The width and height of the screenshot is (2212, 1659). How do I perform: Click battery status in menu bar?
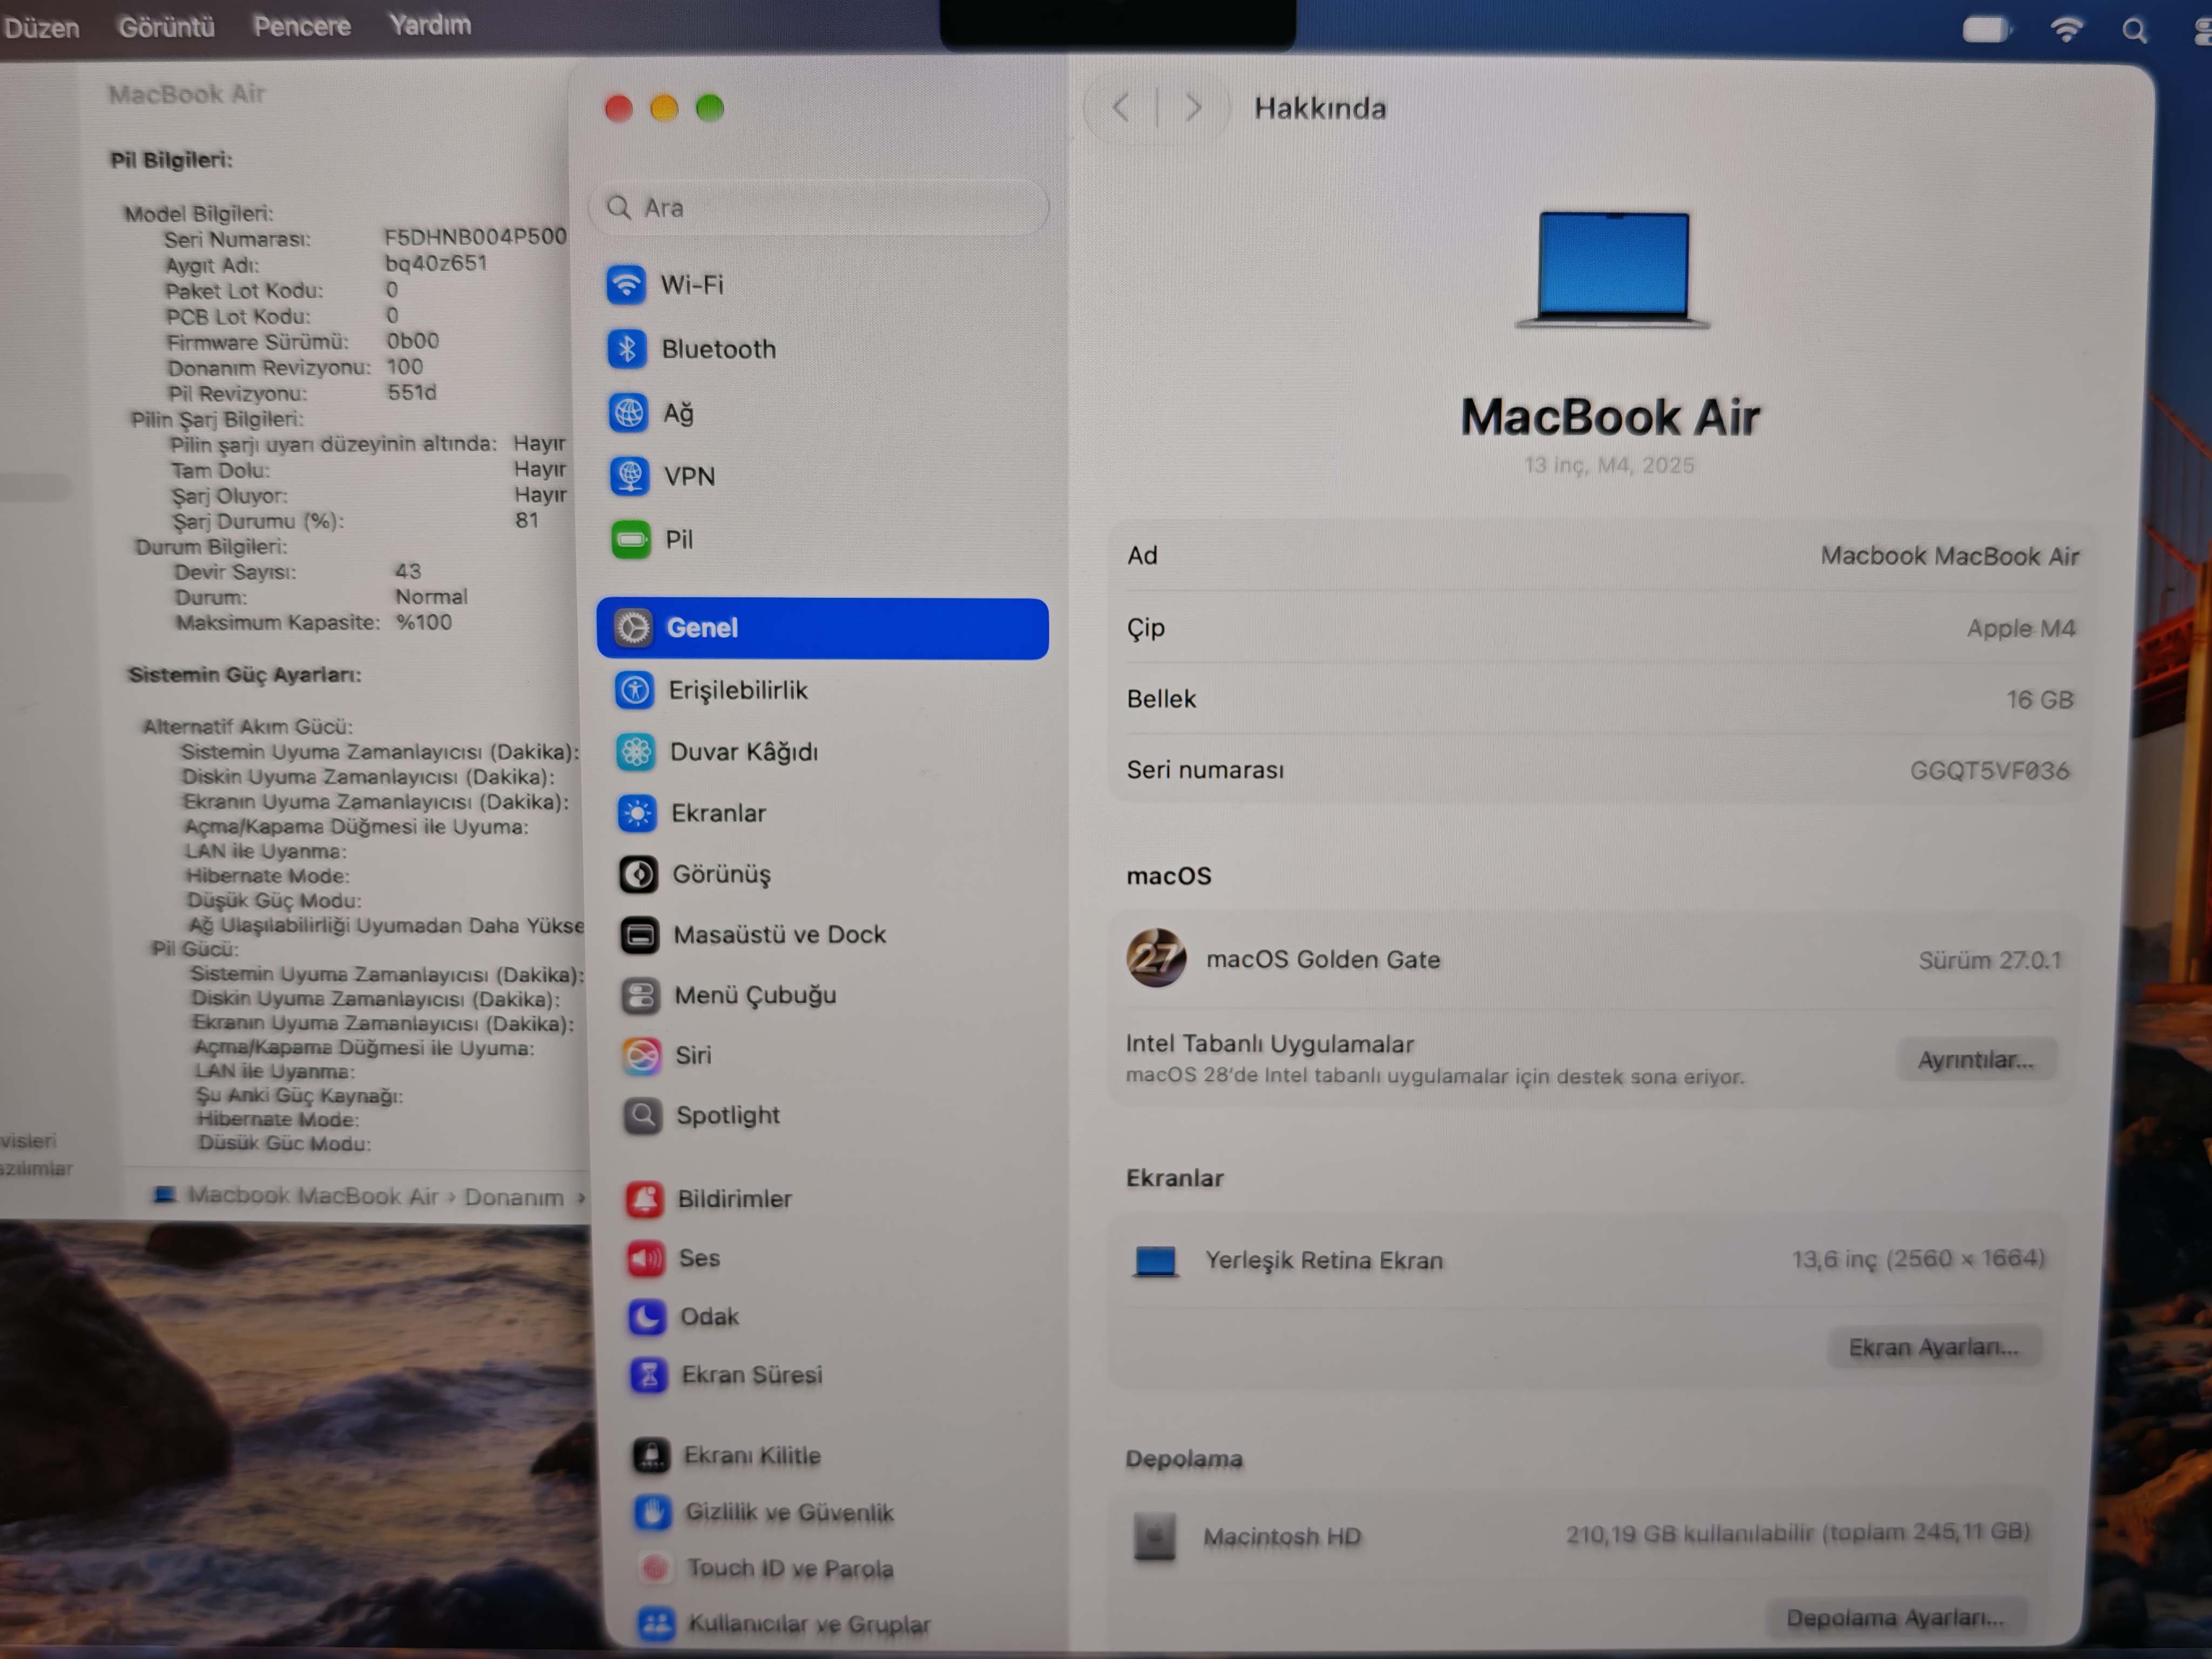tap(1987, 29)
